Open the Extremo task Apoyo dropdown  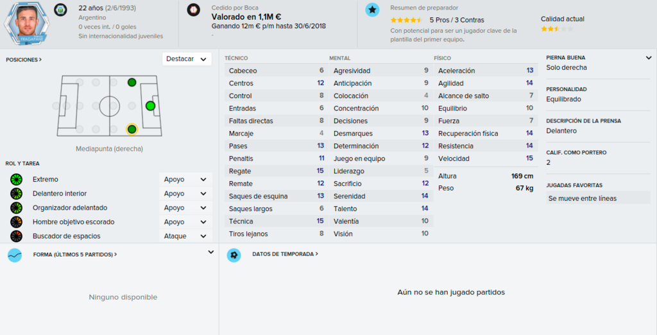point(185,180)
